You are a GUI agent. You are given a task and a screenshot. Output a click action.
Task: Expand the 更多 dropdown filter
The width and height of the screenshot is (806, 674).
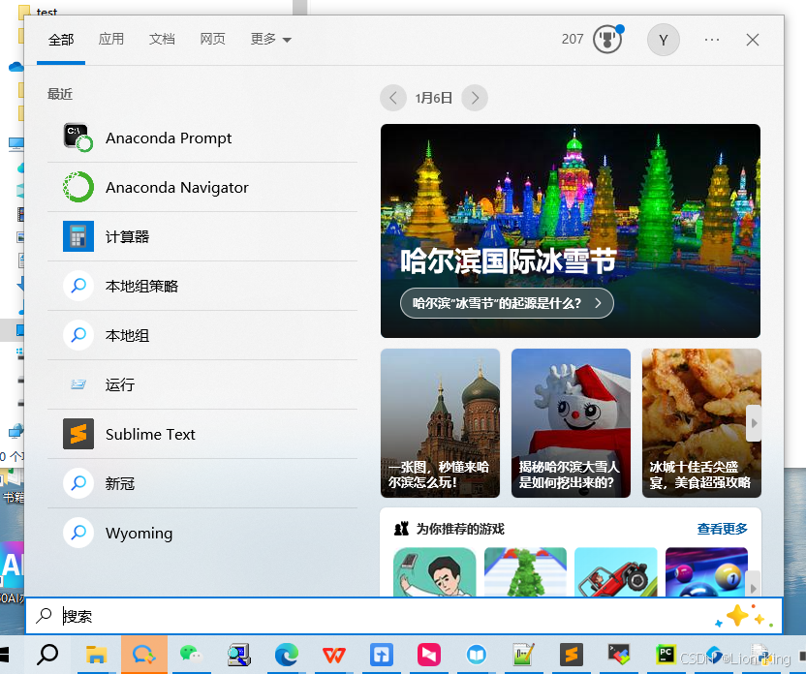(x=270, y=40)
